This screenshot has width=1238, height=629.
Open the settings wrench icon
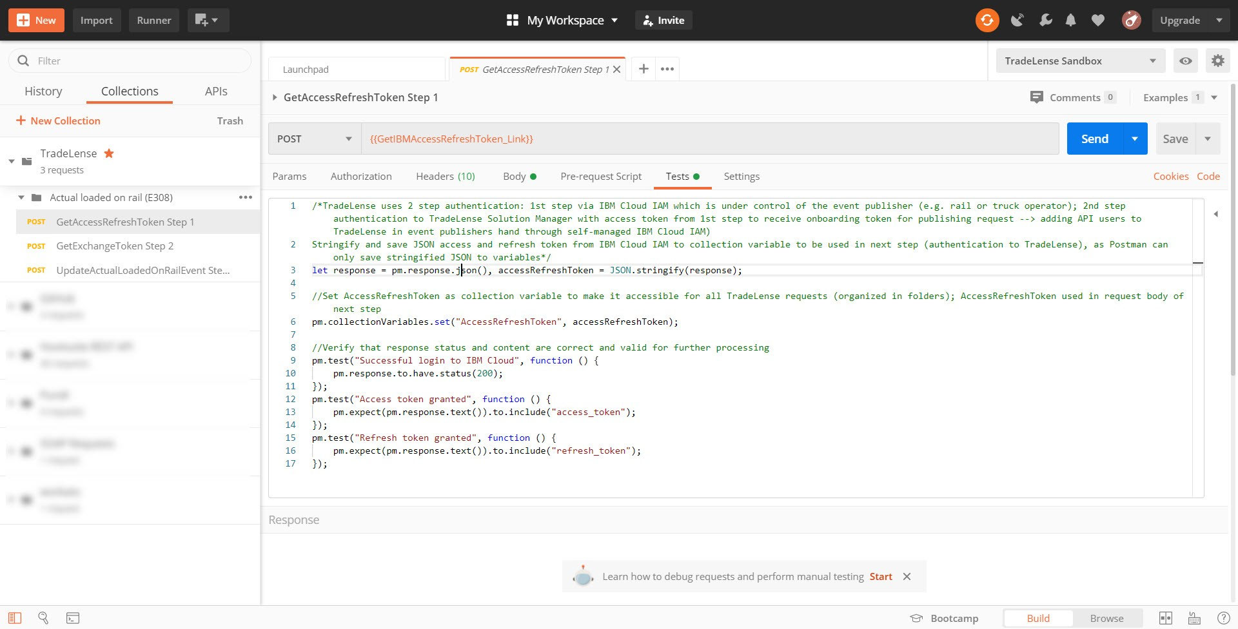tap(1045, 21)
